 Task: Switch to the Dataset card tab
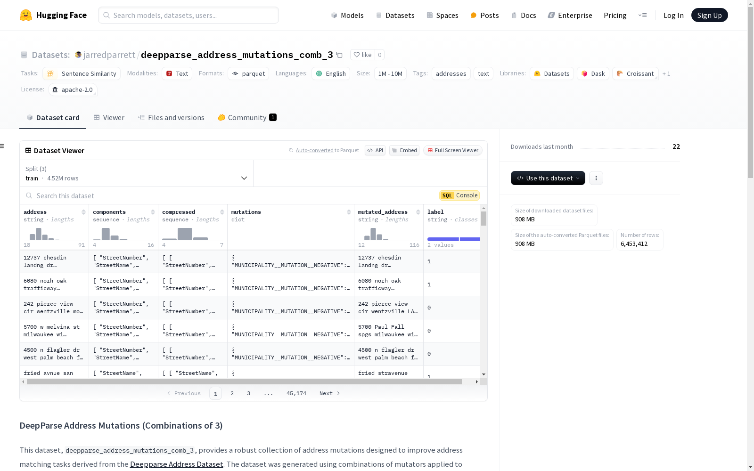[53, 118]
